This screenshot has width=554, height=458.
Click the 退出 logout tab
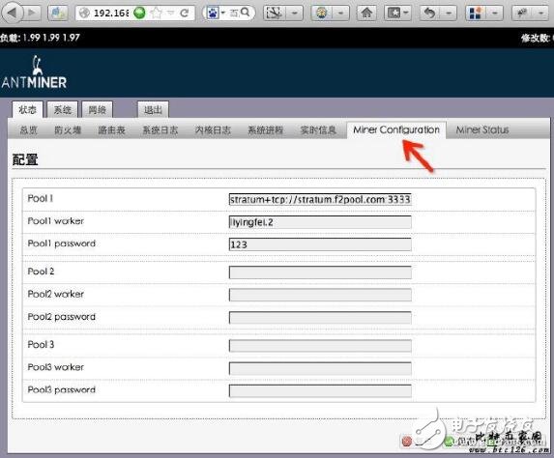pos(153,110)
